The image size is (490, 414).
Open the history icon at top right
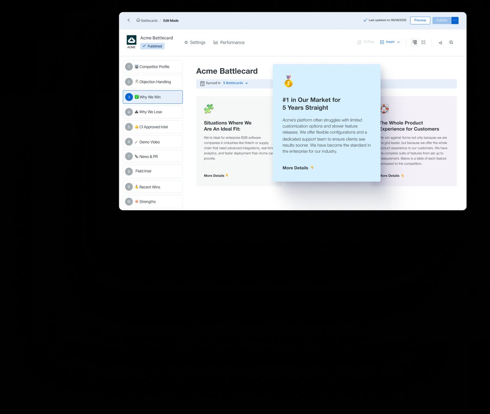click(x=451, y=42)
